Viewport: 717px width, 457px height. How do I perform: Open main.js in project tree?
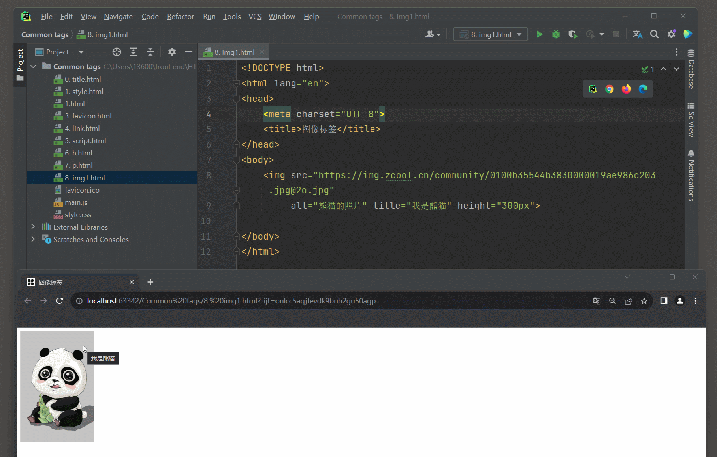pyautogui.click(x=76, y=202)
